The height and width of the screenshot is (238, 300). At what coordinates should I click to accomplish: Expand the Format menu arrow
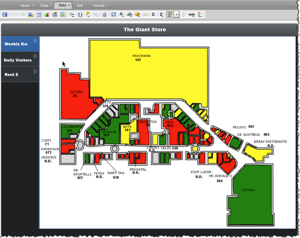[107, 6]
